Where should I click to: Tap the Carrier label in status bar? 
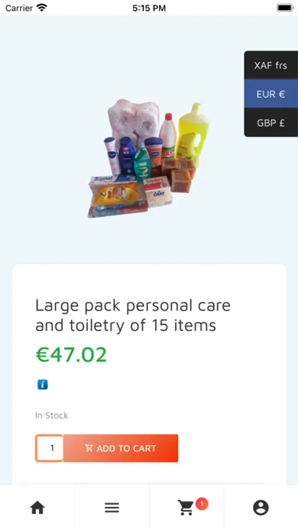coord(19,8)
